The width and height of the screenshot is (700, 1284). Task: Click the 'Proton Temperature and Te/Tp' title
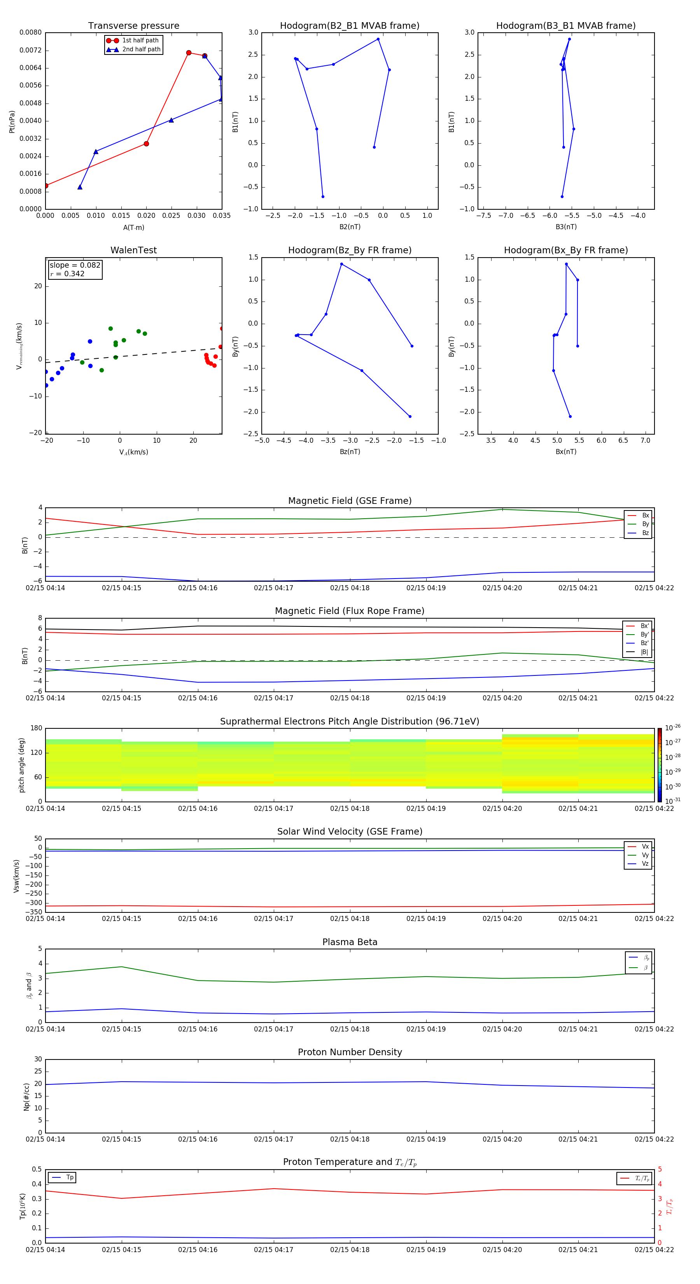[x=350, y=1162]
